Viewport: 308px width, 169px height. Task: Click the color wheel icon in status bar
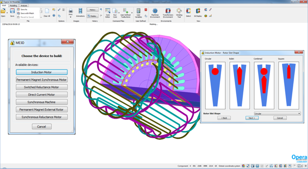click(x=243, y=166)
